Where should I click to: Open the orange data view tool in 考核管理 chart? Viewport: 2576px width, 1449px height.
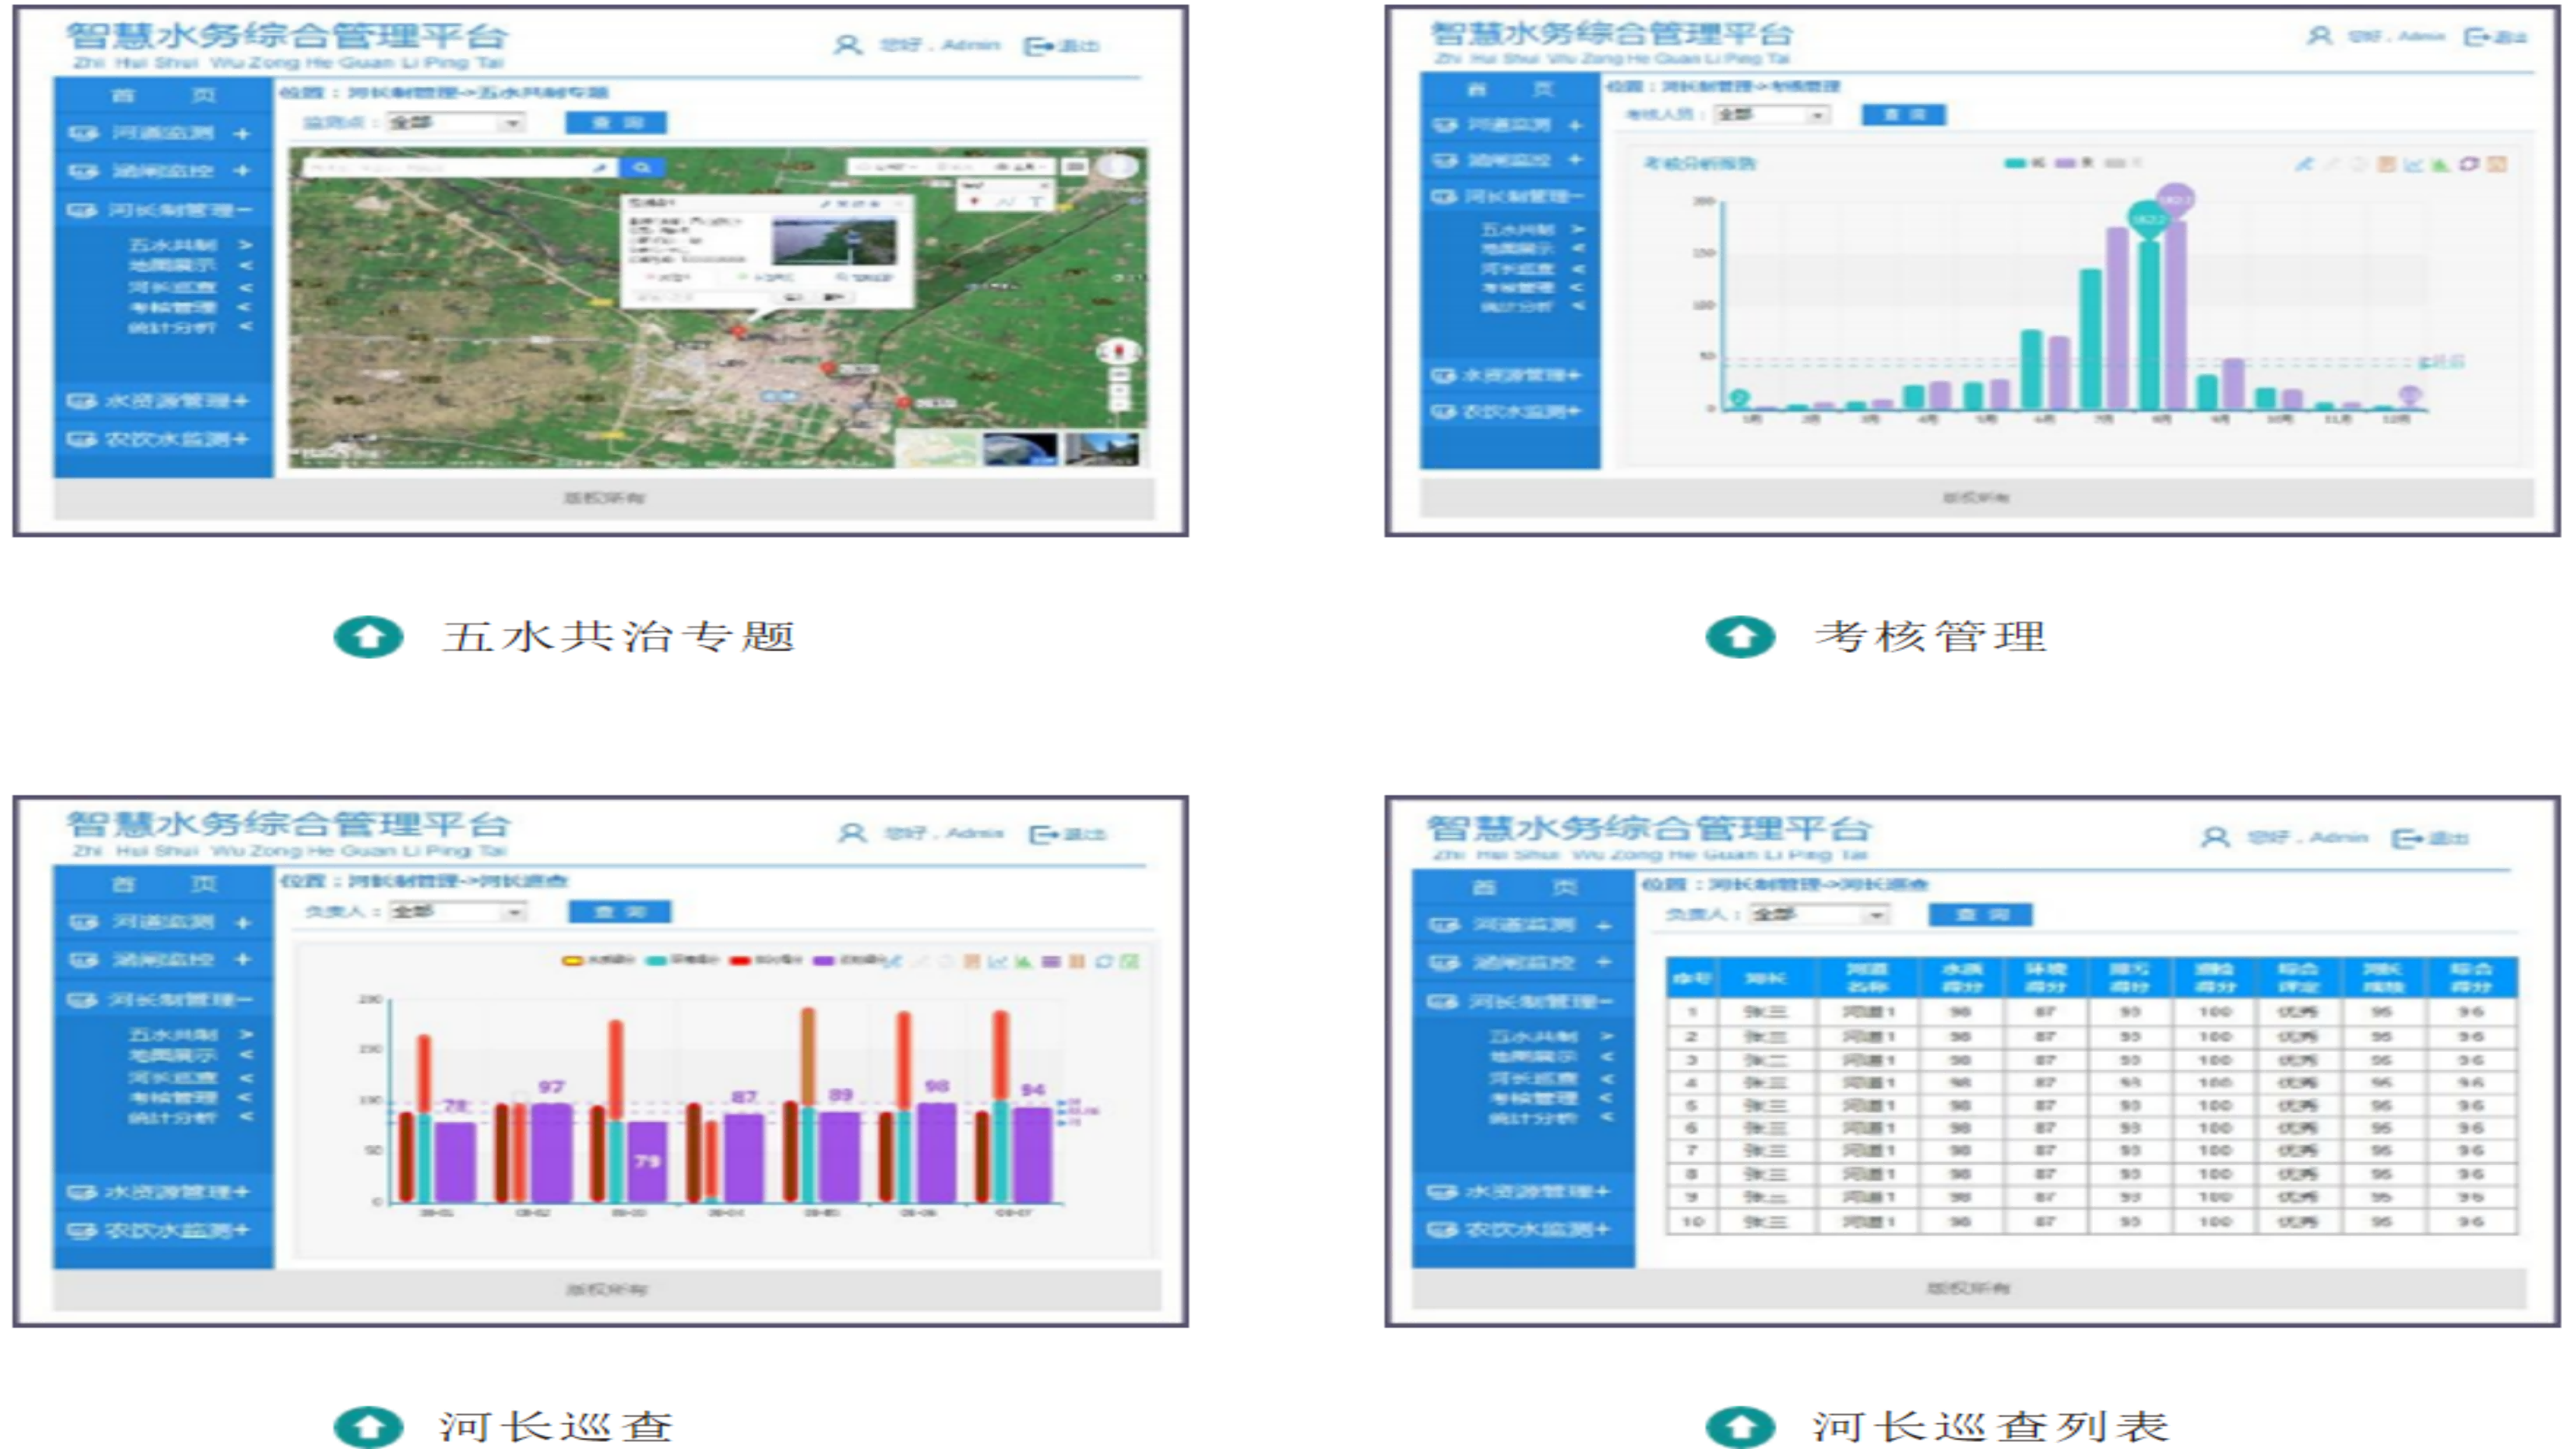point(2386,164)
